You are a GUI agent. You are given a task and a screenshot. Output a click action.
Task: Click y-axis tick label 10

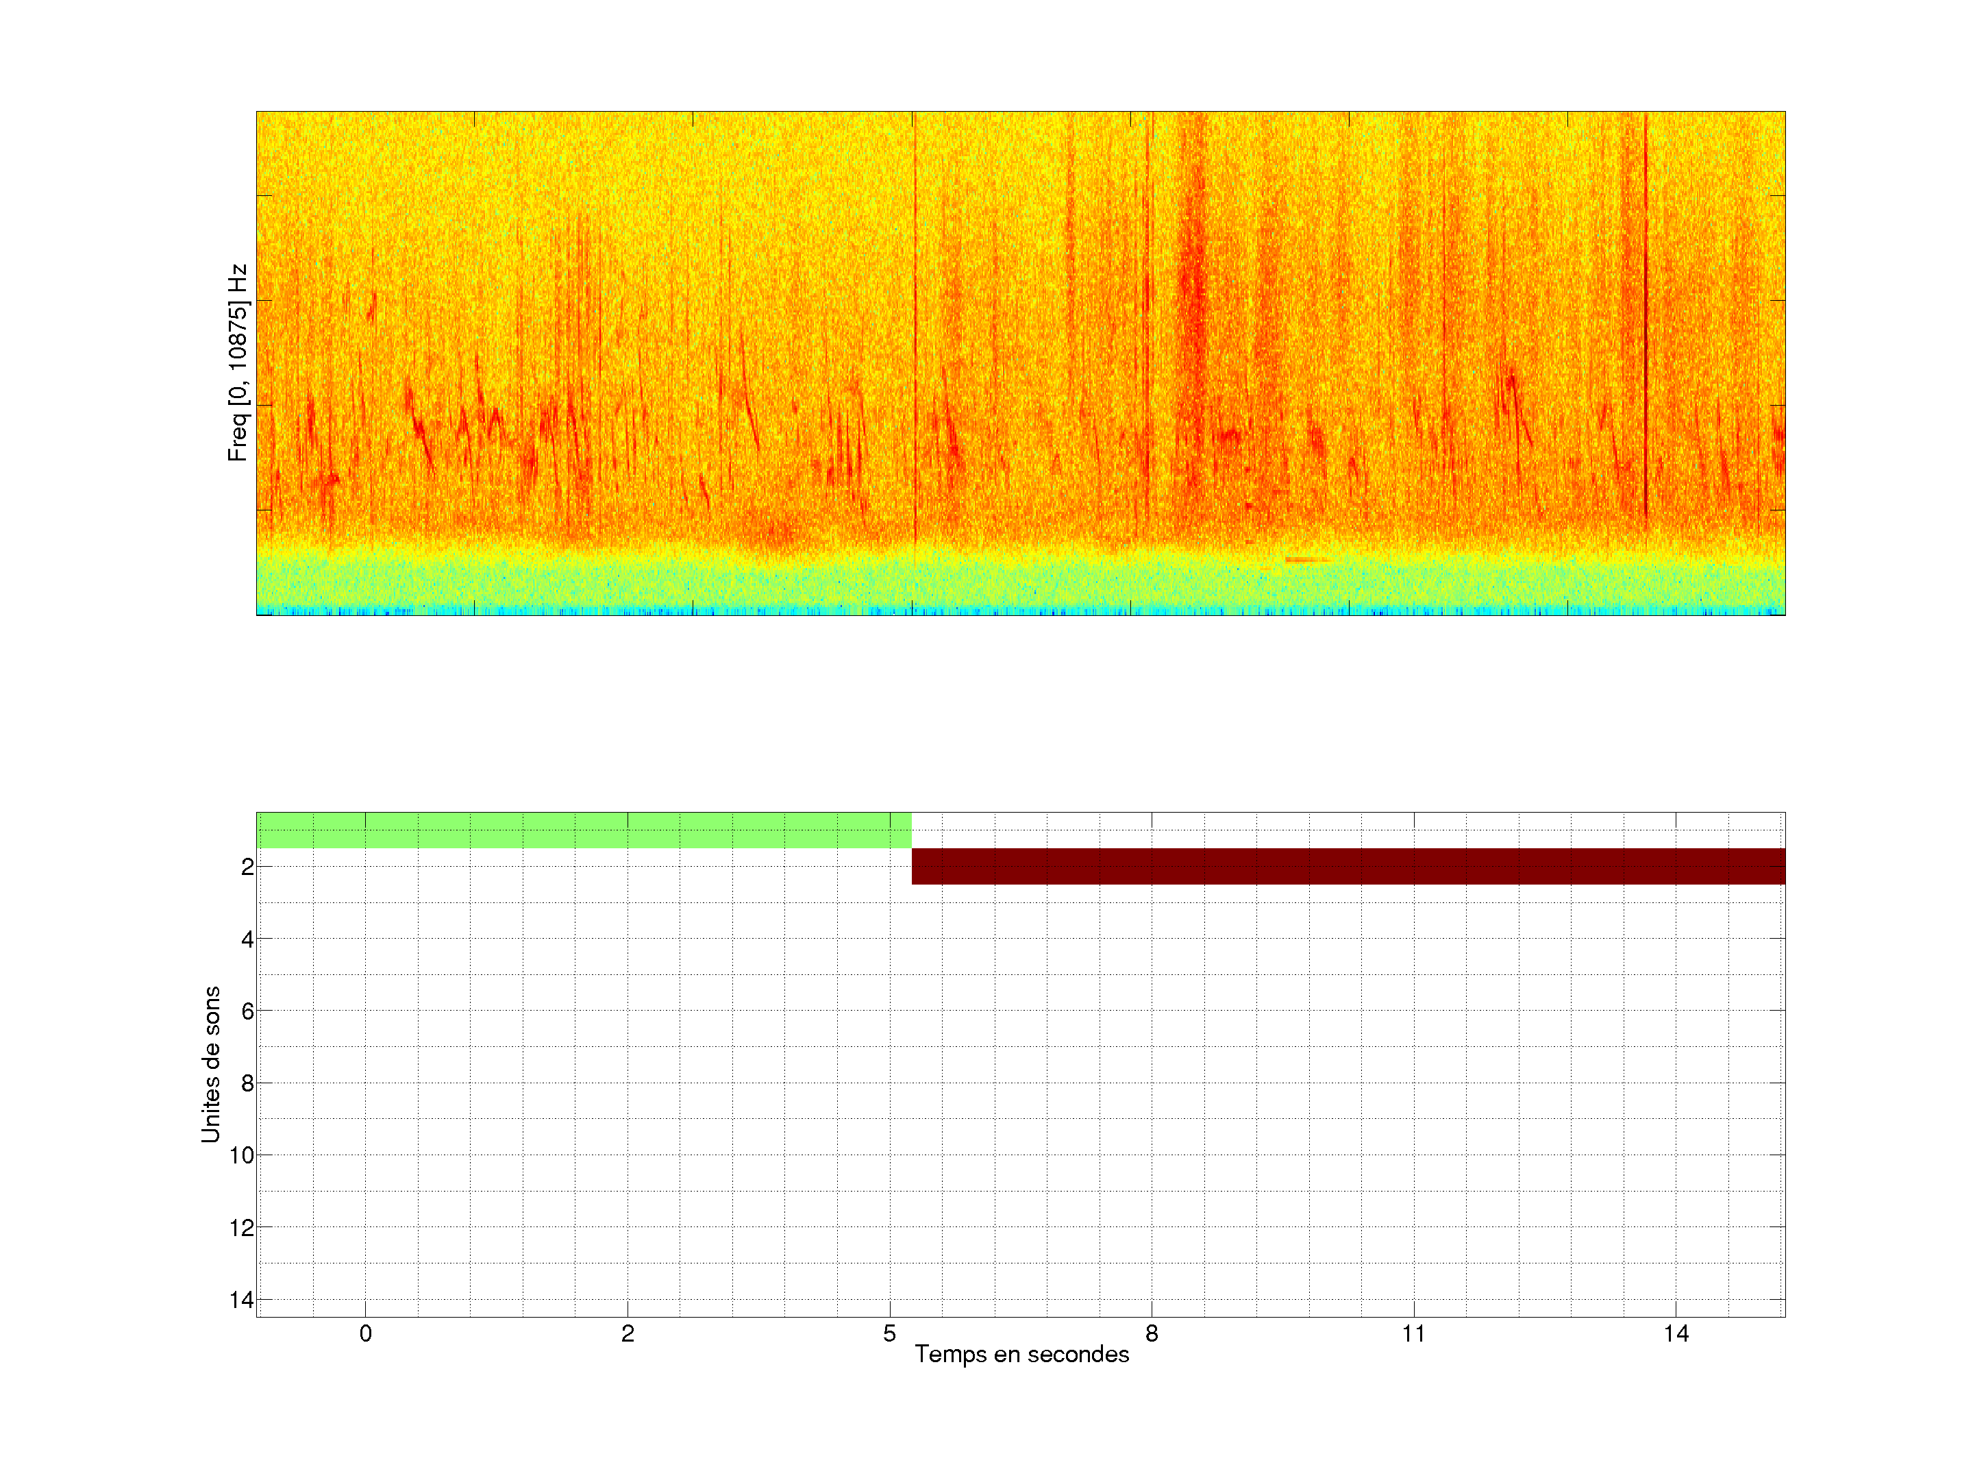tap(242, 1155)
